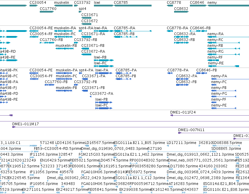249x194 pixels.
Task: Select transcript muskelin-RB
Action: 66,46
